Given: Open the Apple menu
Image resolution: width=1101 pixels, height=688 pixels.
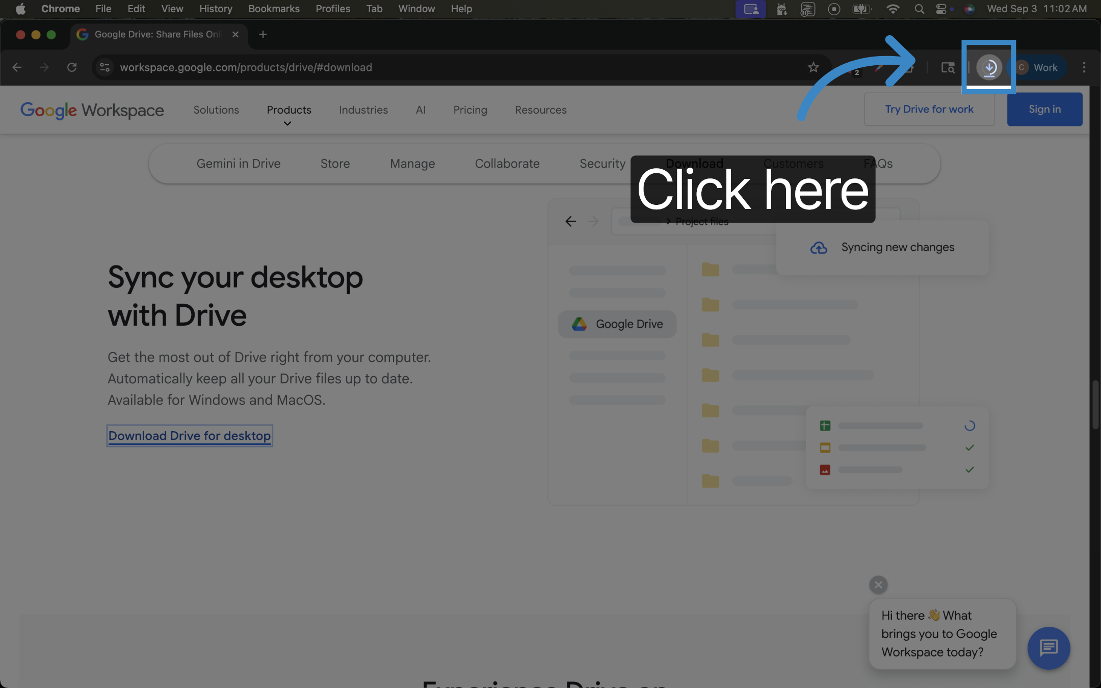Looking at the screenshot, I should coord(20,9).
